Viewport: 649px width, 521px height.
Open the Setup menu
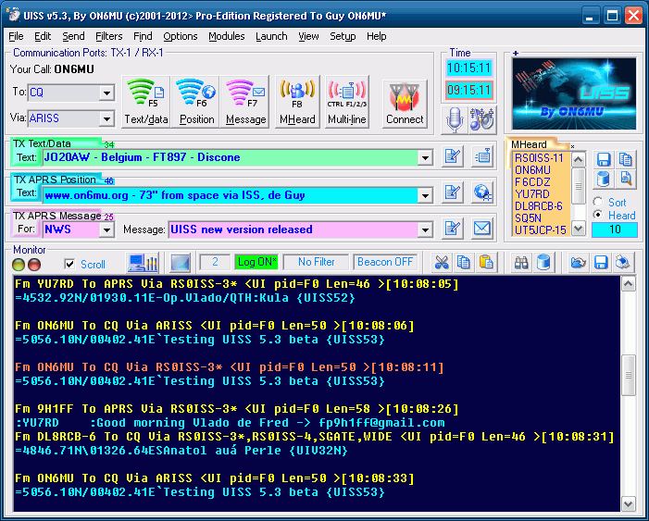(x=343, y=36)
